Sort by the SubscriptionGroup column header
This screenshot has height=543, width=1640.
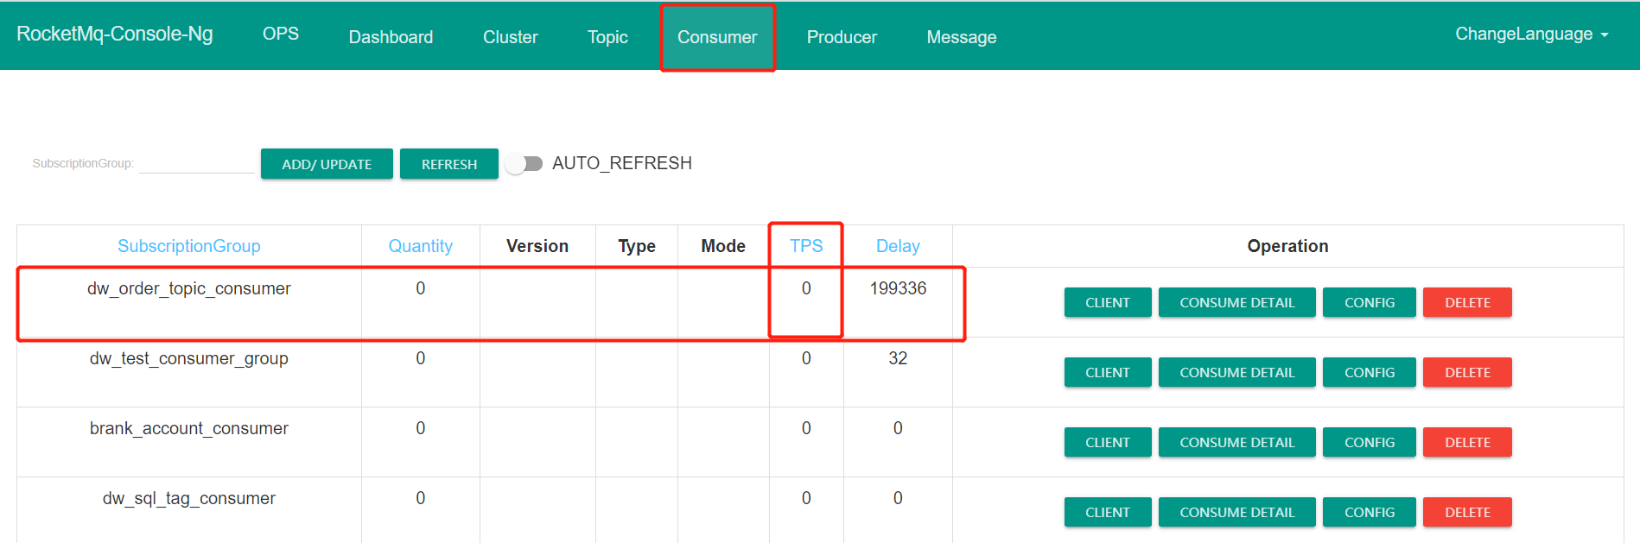coord(188,246)
